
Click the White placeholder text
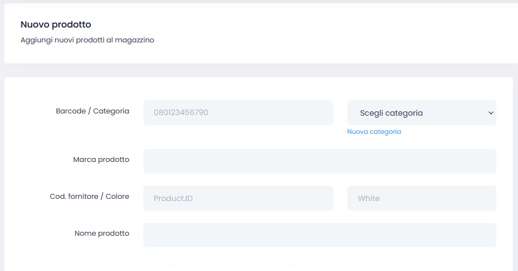point(369,198)
